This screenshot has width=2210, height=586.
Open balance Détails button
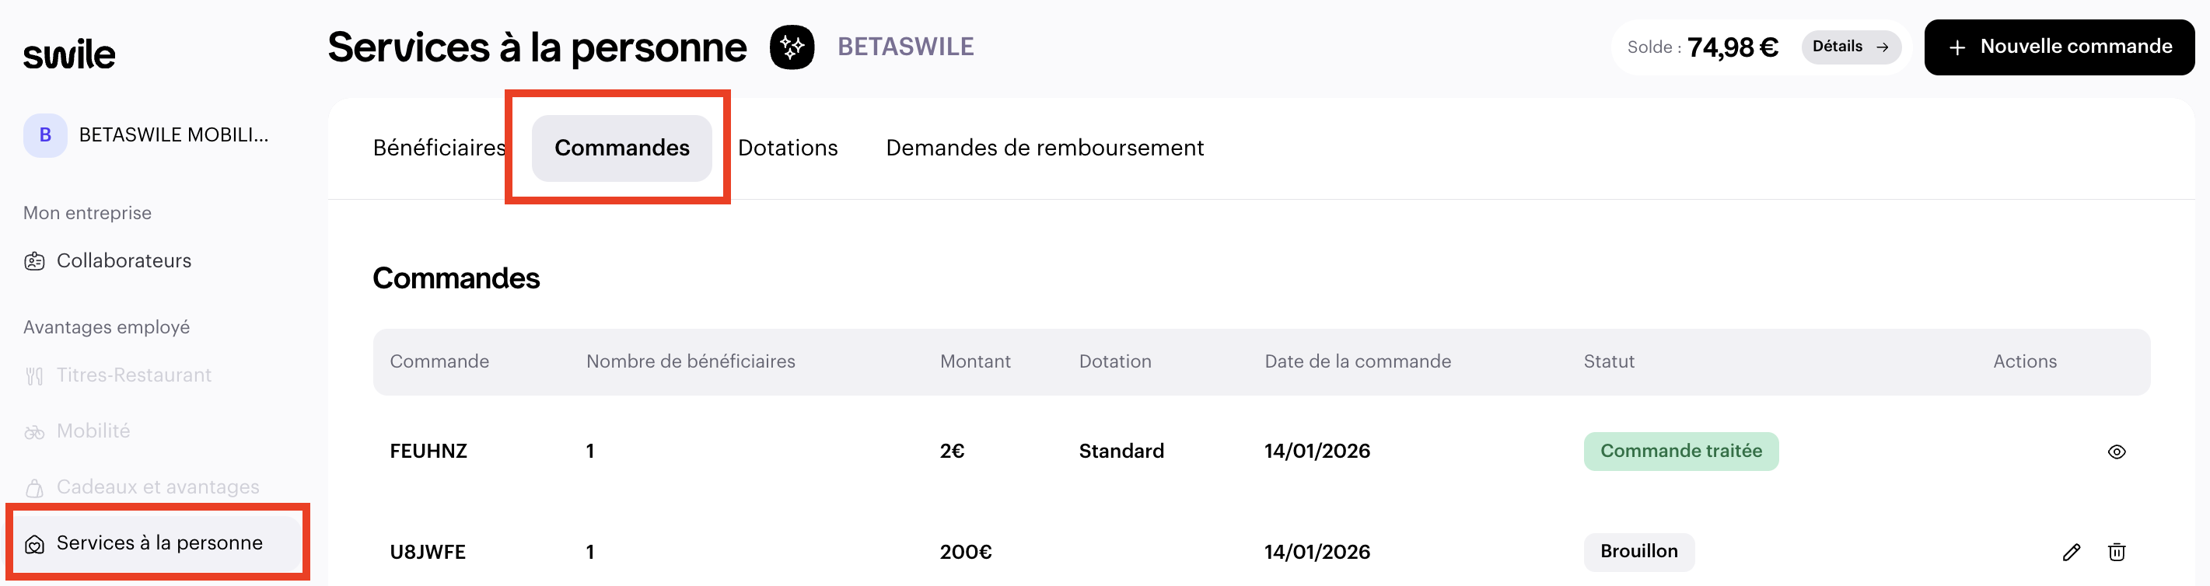(1850, 47)
